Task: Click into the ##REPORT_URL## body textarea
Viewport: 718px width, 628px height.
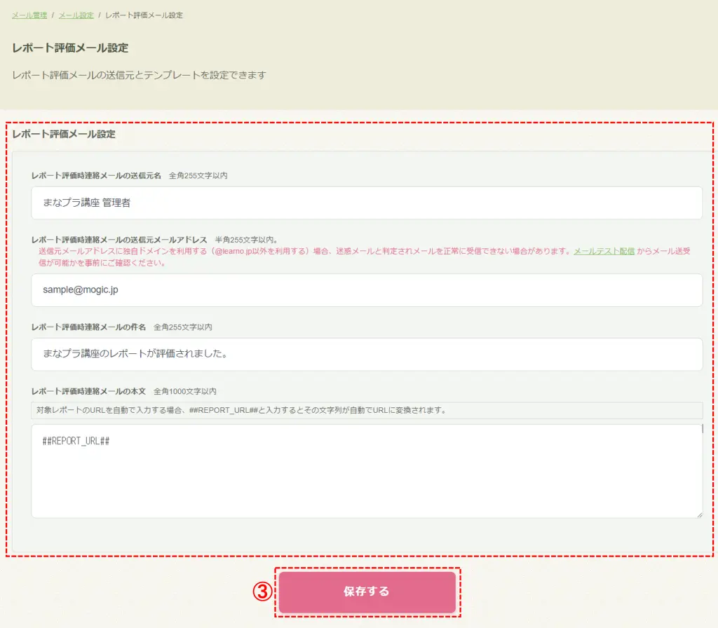Action: (366, 471)
